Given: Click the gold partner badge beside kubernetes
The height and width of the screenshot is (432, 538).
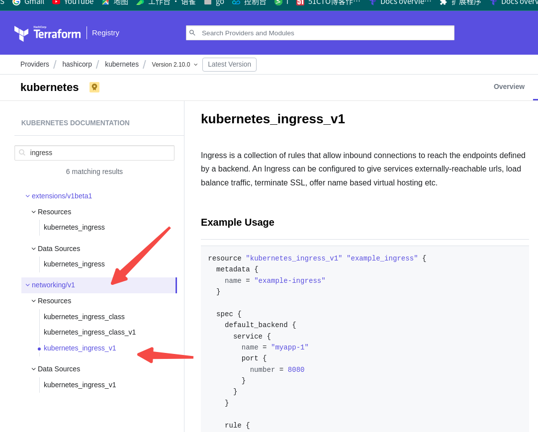Looking at the screenshot, I should (94, 87).
